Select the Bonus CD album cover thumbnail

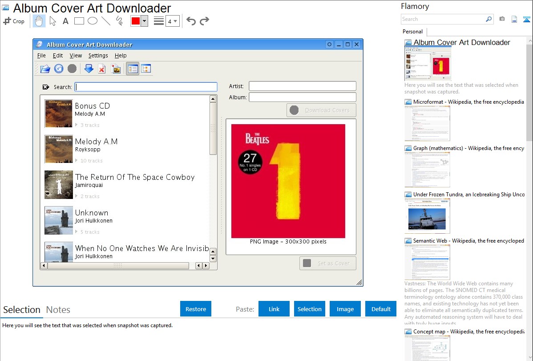[58, 114]
